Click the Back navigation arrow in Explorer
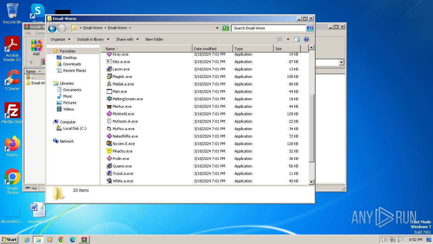433x244 pixels. click(52, 28)
